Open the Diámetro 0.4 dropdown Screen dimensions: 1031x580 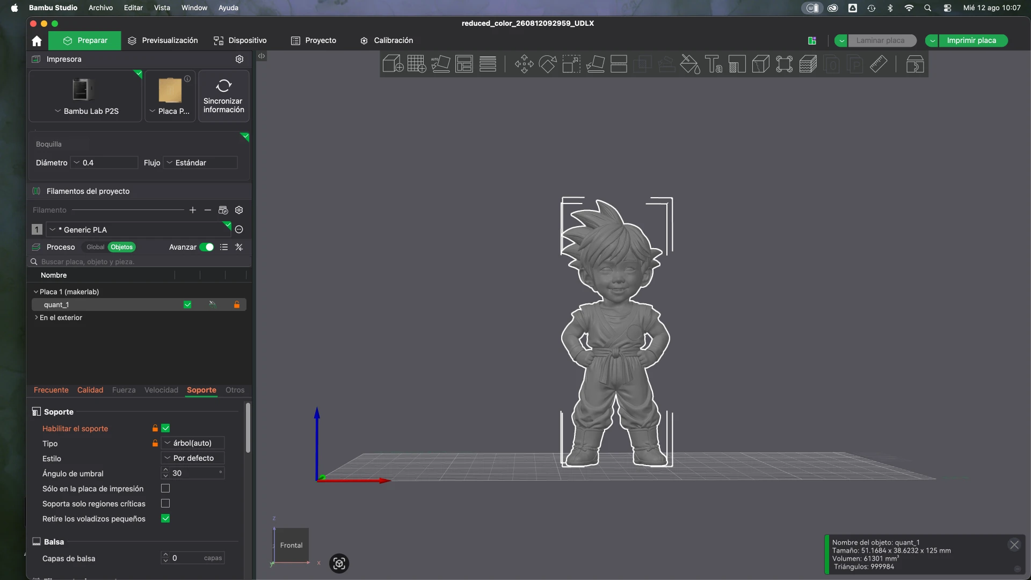tap(105, 163)
